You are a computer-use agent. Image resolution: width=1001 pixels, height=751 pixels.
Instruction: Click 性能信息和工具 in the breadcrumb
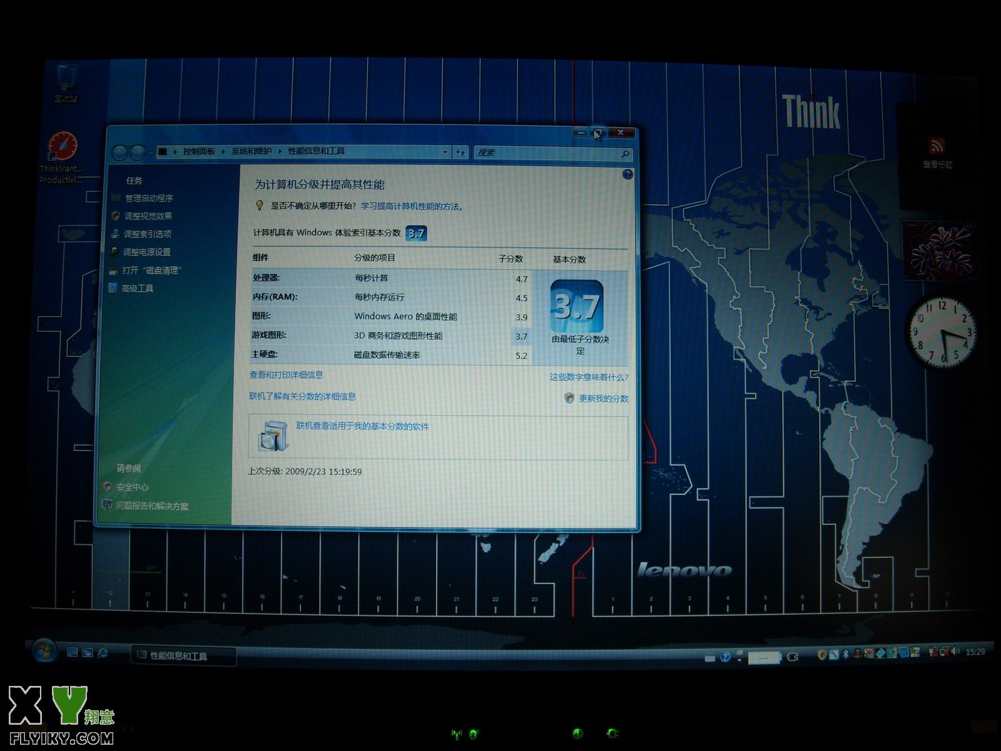316,151
